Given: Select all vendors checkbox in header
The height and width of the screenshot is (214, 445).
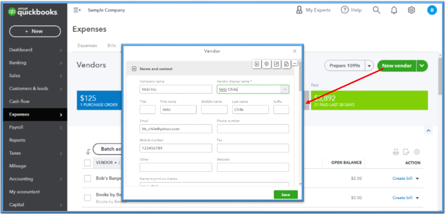Looking at the screenshot, I should click(88, 163).
